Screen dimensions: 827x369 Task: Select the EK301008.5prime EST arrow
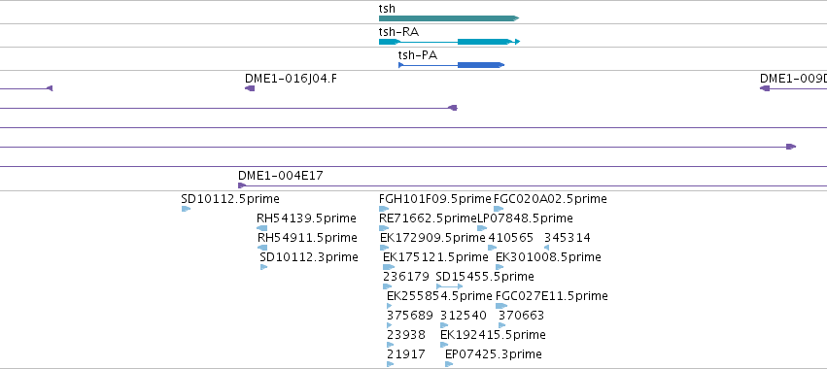point(500,267)
